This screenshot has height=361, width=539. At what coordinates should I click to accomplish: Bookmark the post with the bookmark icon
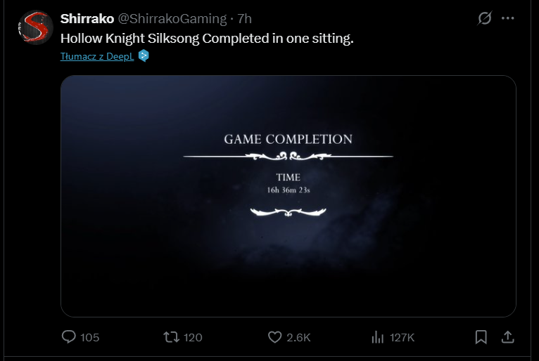click(x=481, y=337)
